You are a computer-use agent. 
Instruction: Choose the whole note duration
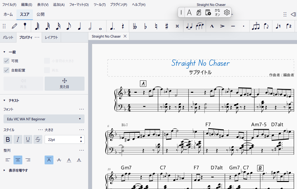[100, 28]
